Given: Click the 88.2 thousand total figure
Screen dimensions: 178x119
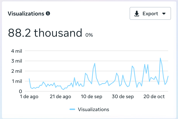Looking at the screenshot, I should 45,33.
